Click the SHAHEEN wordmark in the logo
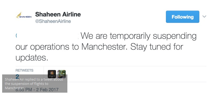Image resolution: width=208 pixels, height=98 pixels. point(25,17)
